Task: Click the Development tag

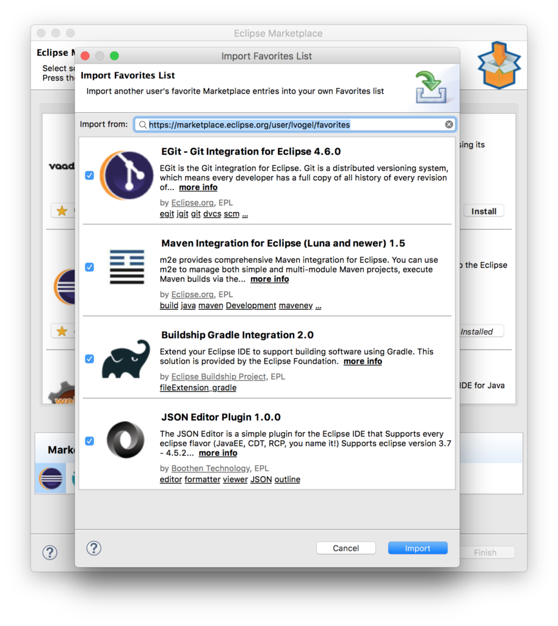Action: pyautogui.click(x=251, y=306)
